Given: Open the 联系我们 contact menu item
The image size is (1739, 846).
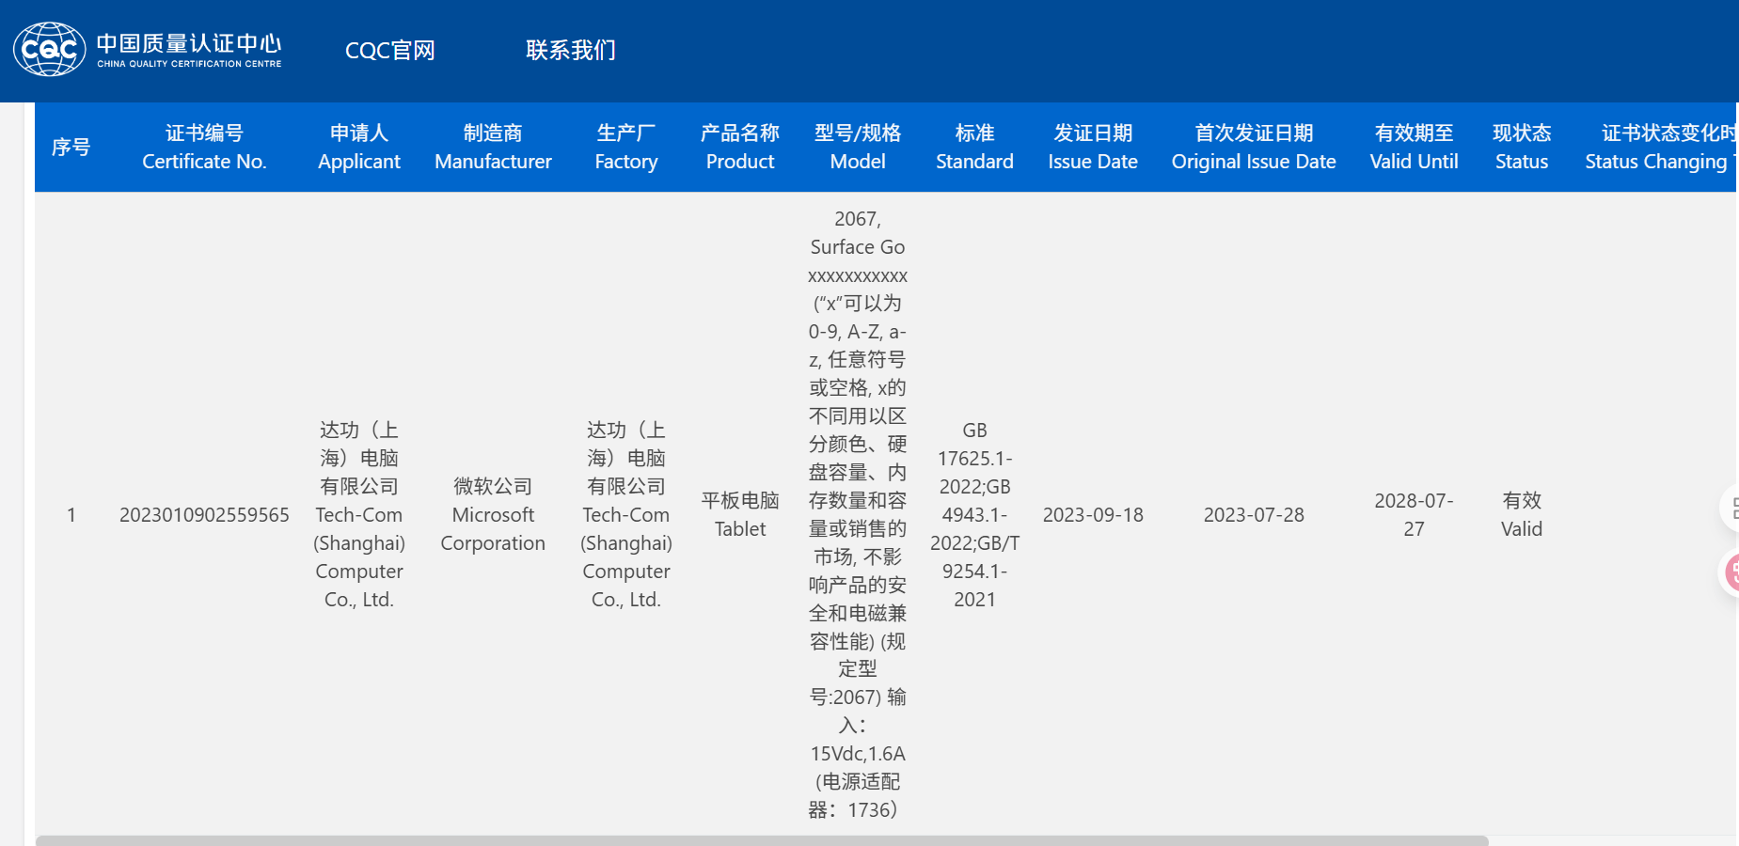Looking at the screenshot, I should tap(570, 51).
